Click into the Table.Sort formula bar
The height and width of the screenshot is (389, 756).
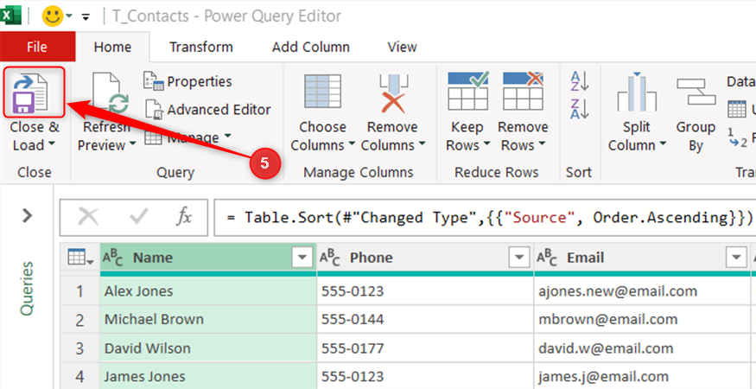coord(485,217)
